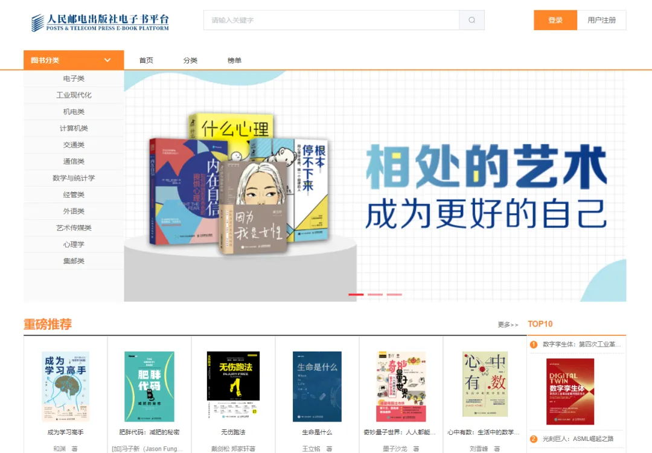Open the 首页 tab

coord(146,60)
